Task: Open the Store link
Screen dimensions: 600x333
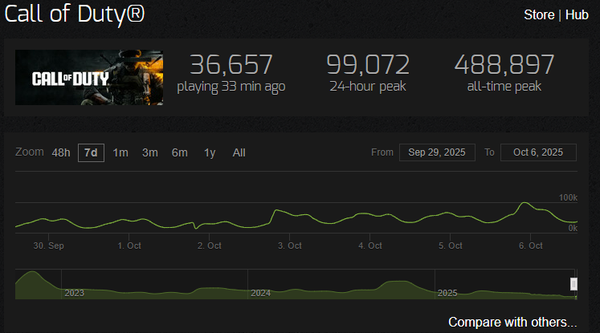Action: point(539,15)
